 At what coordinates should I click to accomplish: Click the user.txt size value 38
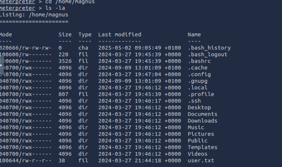(x=62, y=160)
